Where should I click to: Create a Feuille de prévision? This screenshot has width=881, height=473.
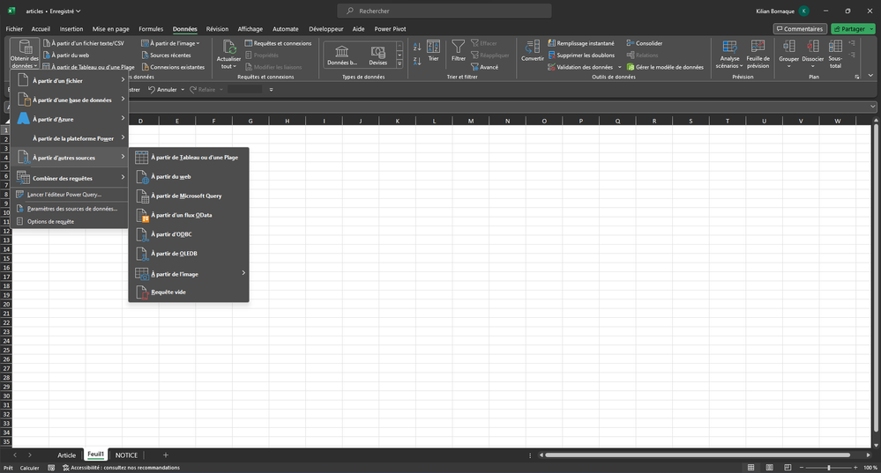click(758, 54)
